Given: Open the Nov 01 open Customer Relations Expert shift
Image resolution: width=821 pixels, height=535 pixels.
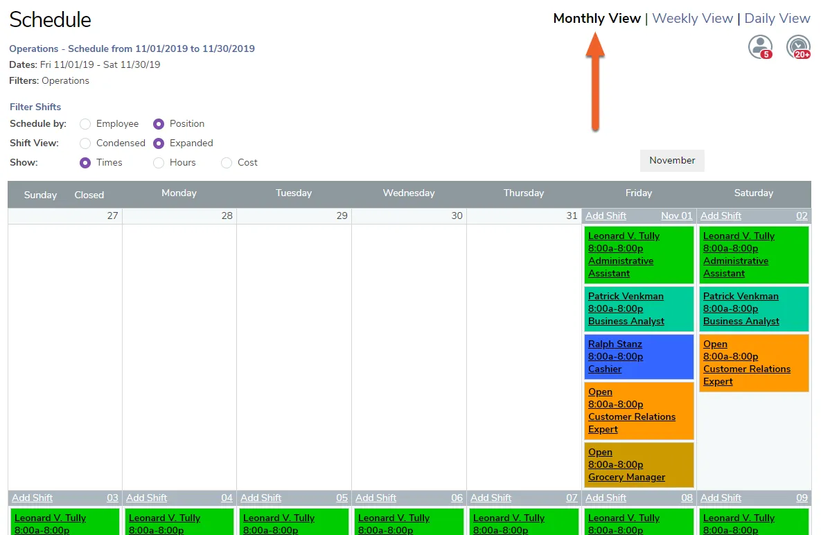Looking at the screenshot, I should pyautogui.click(x=639, y=411).
